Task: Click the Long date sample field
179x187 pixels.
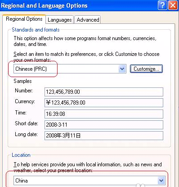Action: click(x=104, y=136)
